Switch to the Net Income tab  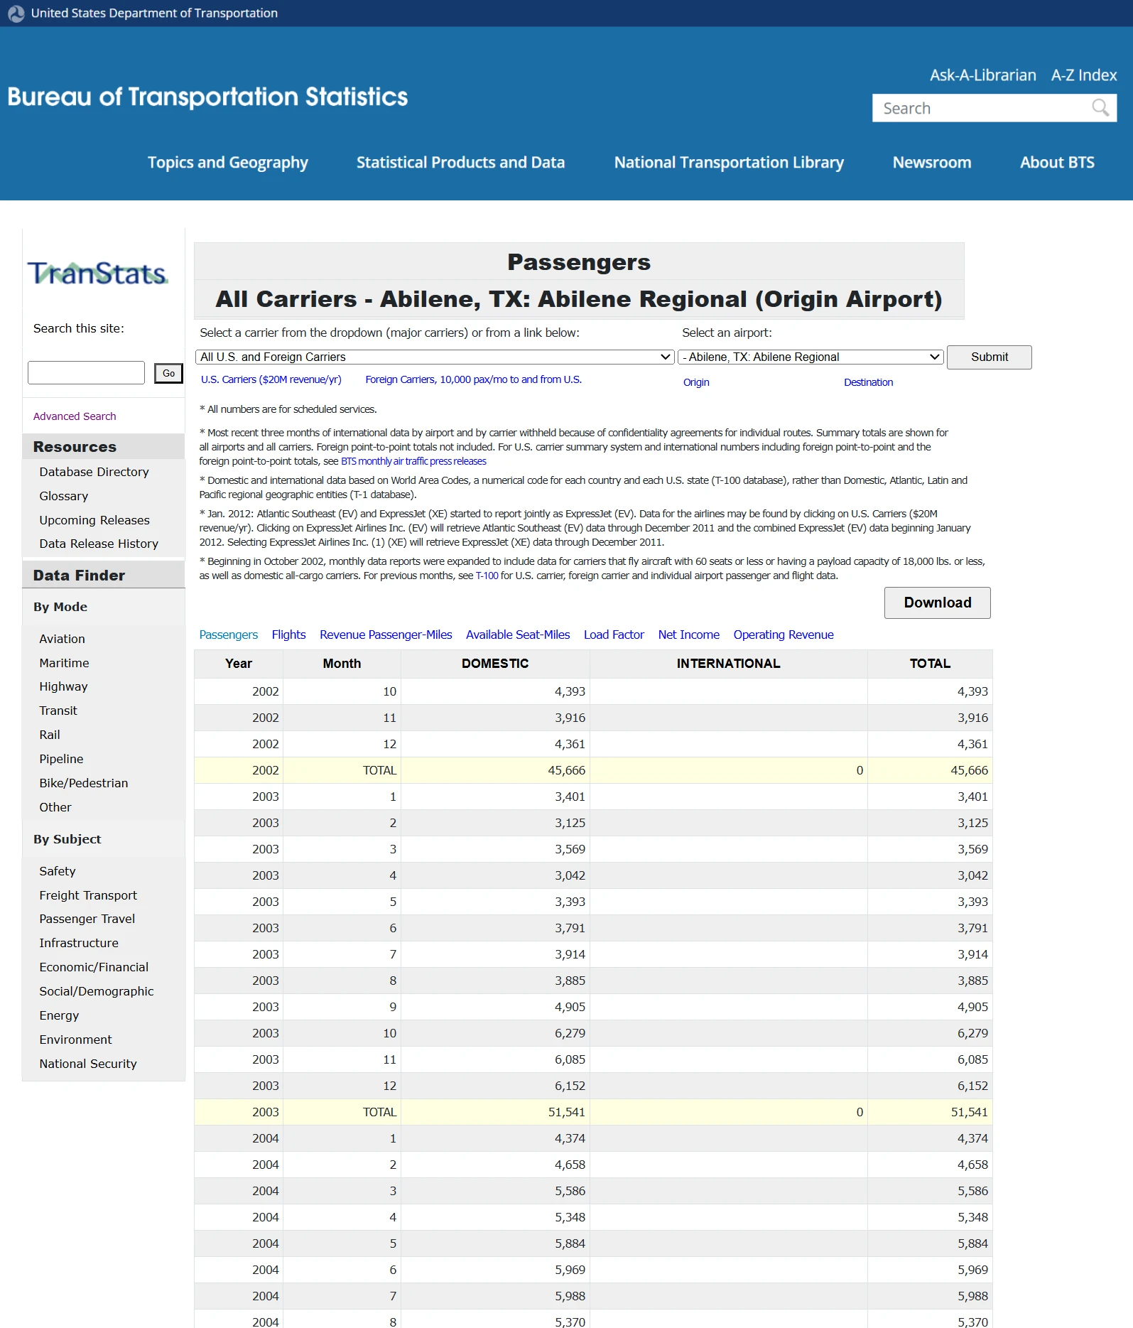pyautogui.click(x=688, y=635)
